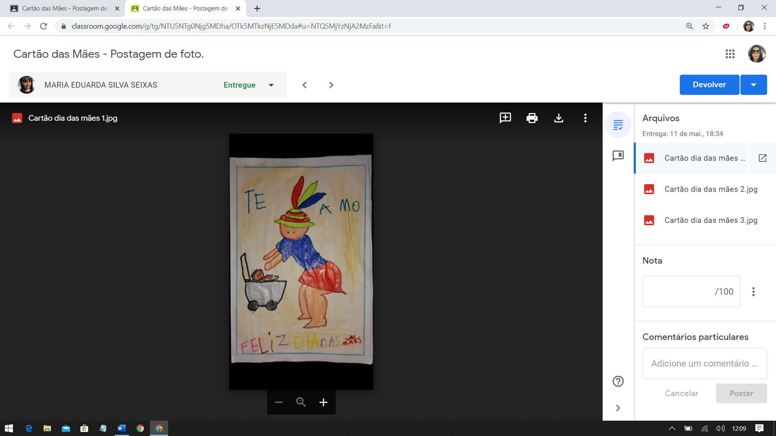Open File Explorer from the taskbar

click(x=47, y=428)
